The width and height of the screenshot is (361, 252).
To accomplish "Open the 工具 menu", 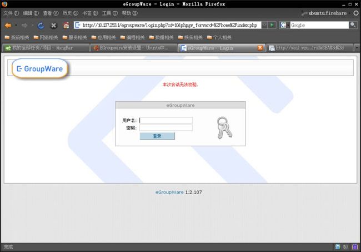I will point(110,13).
